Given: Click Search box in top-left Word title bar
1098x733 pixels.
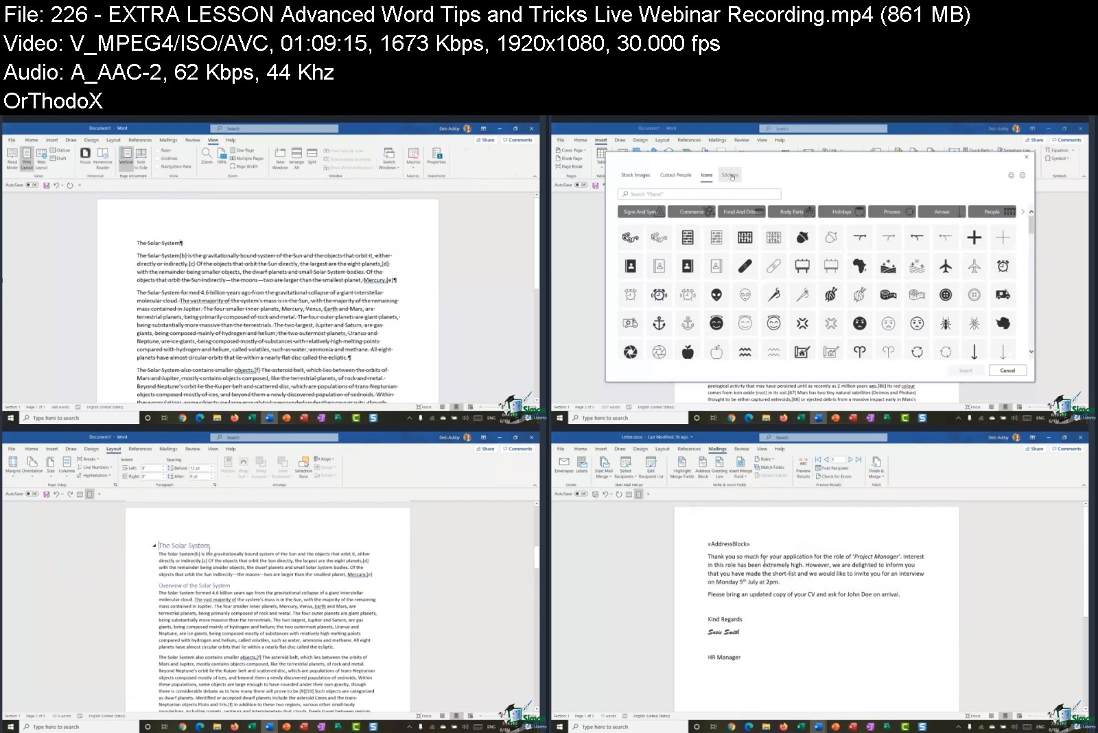Looking at the screenshot, I should pos(273,128).
